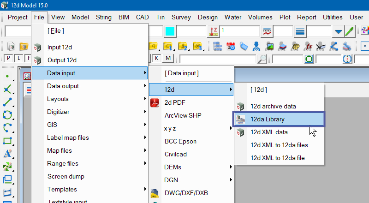Expand the DEMs submenu
The image size is (369, 203).
click(191, 167)
